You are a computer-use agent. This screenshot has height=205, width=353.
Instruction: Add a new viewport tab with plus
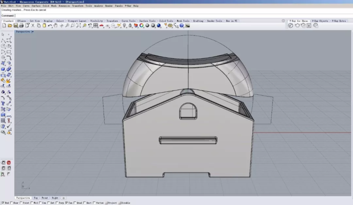pyautogui.click(x=63, y=198)
